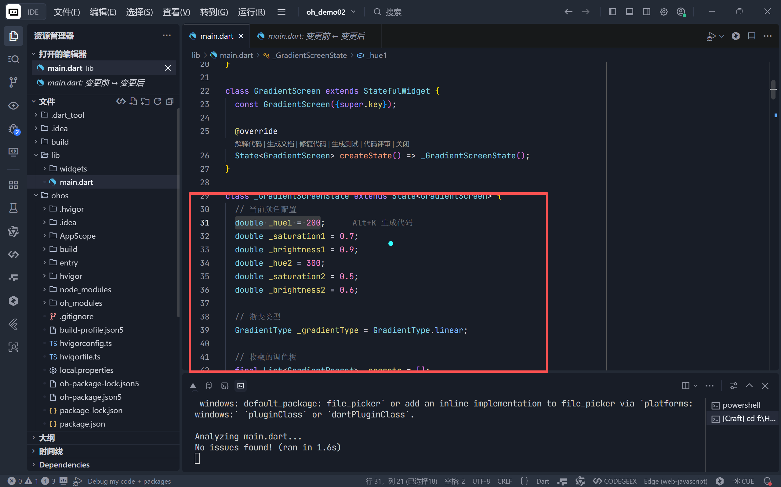The width and height of the screenshot is (781, 487).
Task: Switch to main.dart 变更前↔变更后 diff tab
Action: click(x=316, y=36)
